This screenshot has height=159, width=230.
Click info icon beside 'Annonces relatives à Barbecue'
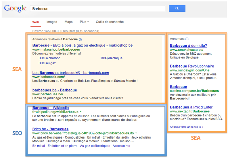coord(80,39)
